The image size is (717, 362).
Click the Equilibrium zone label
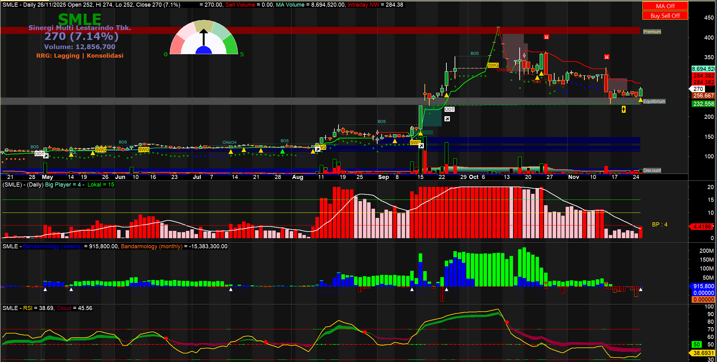pos(654,101)
